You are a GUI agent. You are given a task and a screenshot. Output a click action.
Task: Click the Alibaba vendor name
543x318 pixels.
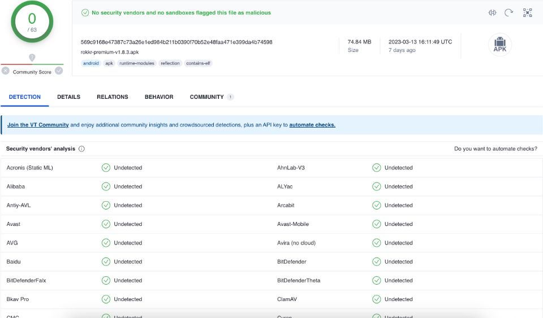point(16,186)
